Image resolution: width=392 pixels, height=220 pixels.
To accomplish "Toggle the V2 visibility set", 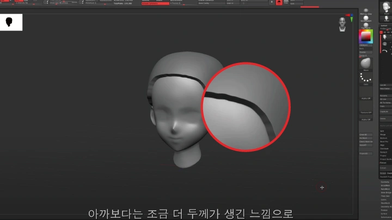I will point(385,33).
